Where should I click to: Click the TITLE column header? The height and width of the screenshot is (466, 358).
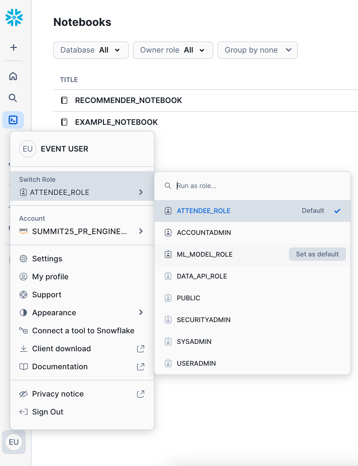[x=69, y=80]
